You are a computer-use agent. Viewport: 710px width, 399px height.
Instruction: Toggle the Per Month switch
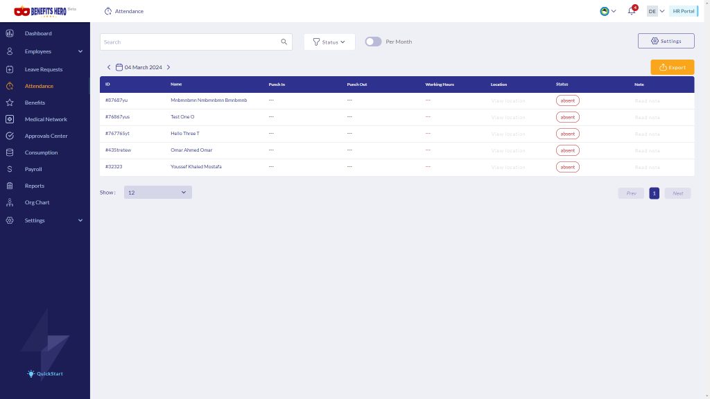tap(373, 42)
